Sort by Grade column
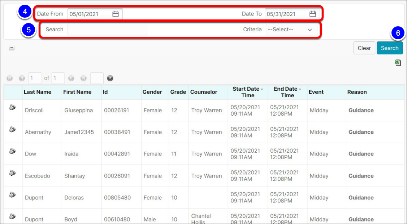The width and height of the screenshot is (407, 224). click(178, 92)
